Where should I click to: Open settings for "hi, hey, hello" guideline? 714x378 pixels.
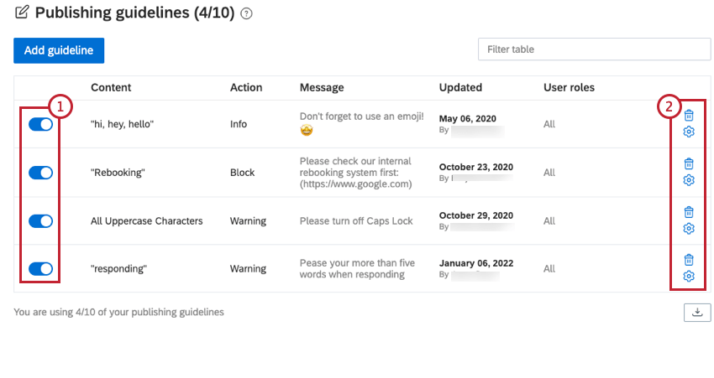coord(689,132)
